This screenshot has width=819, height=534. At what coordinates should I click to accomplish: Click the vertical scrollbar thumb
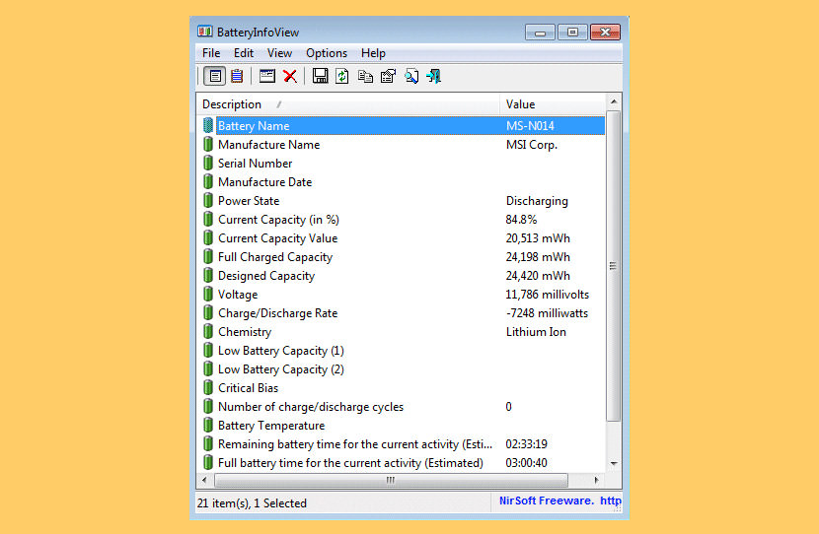614,266
